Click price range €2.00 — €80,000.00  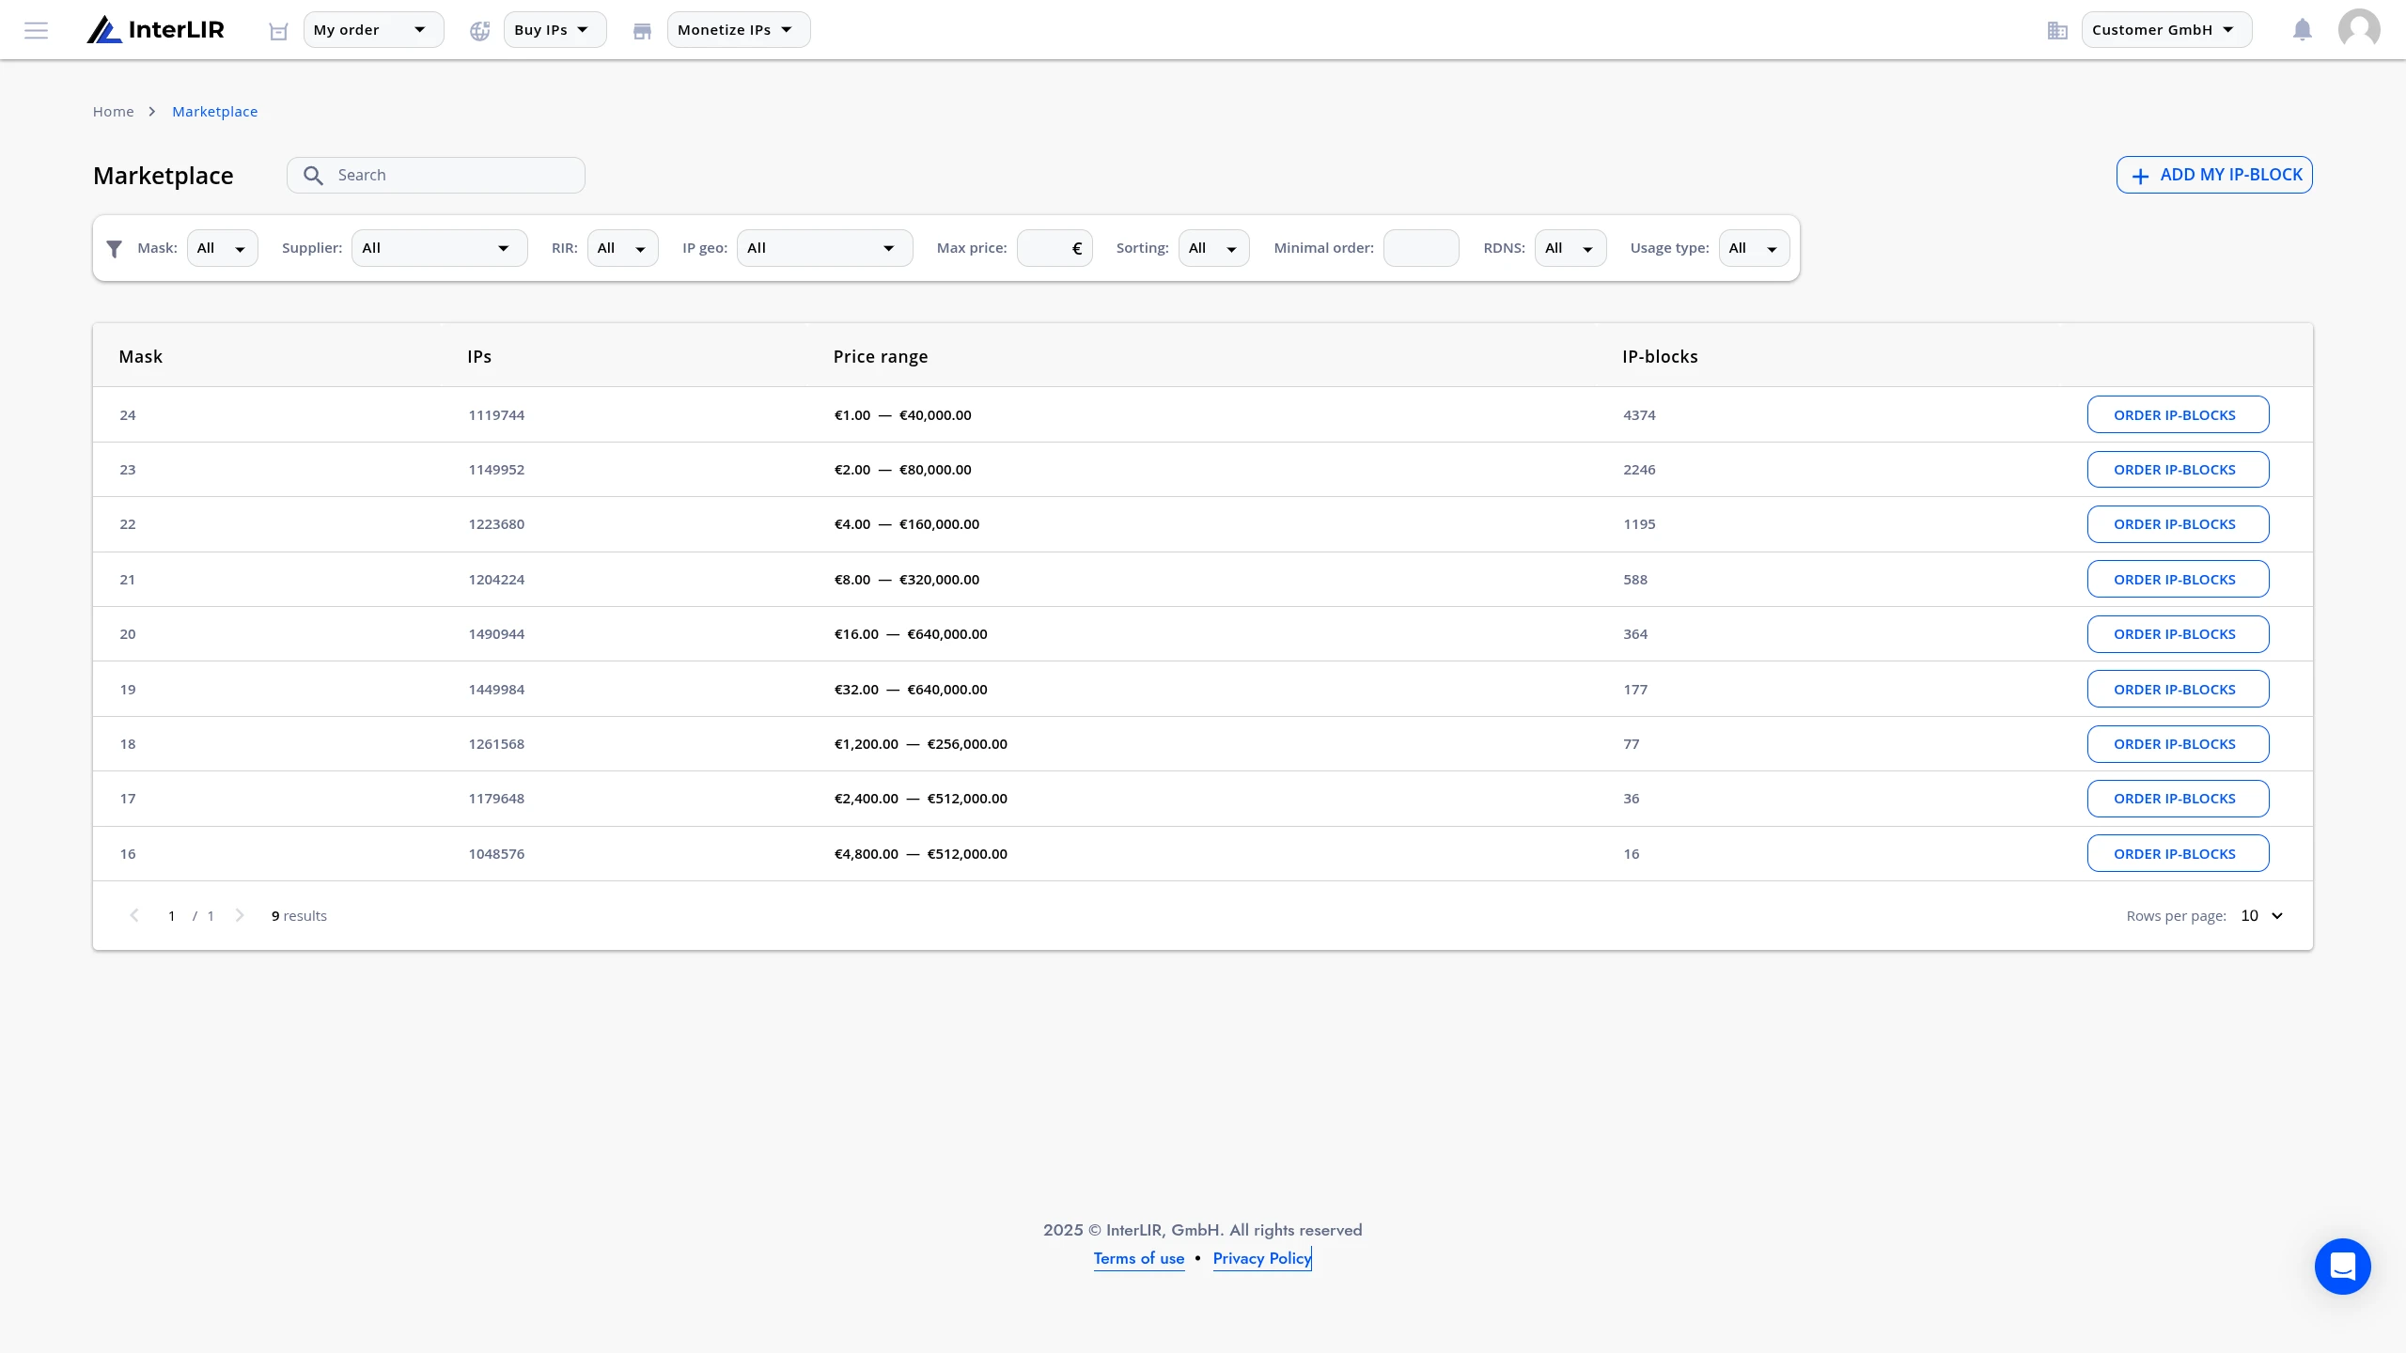click(x=902, y=470)
